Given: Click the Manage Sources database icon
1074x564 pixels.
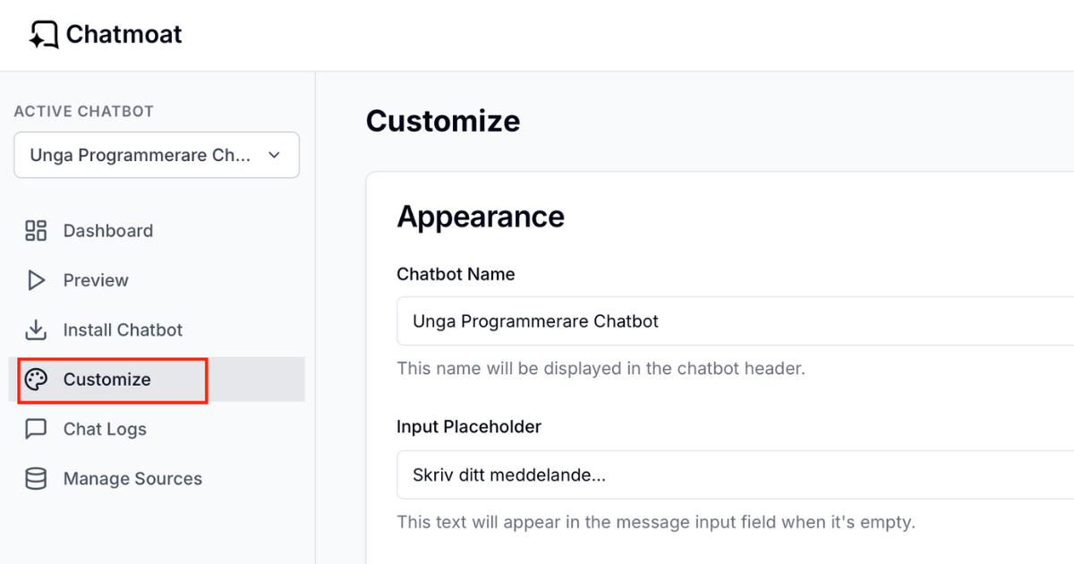Looking at the screenshot, I should click(36, 479).
